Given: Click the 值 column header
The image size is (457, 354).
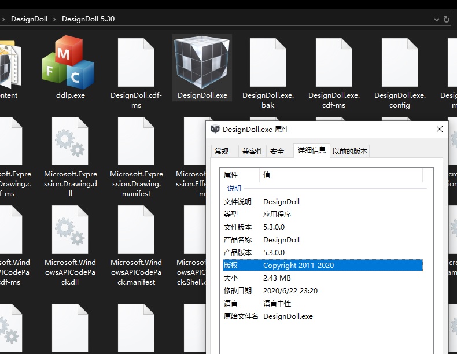Looking at the screenshot, I should point(341,175).
